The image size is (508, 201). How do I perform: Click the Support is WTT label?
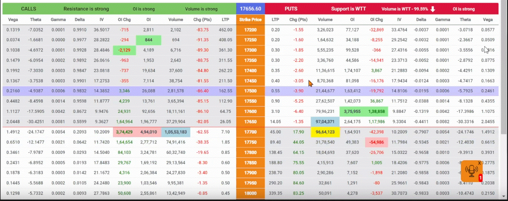click(x=348, y=9)
